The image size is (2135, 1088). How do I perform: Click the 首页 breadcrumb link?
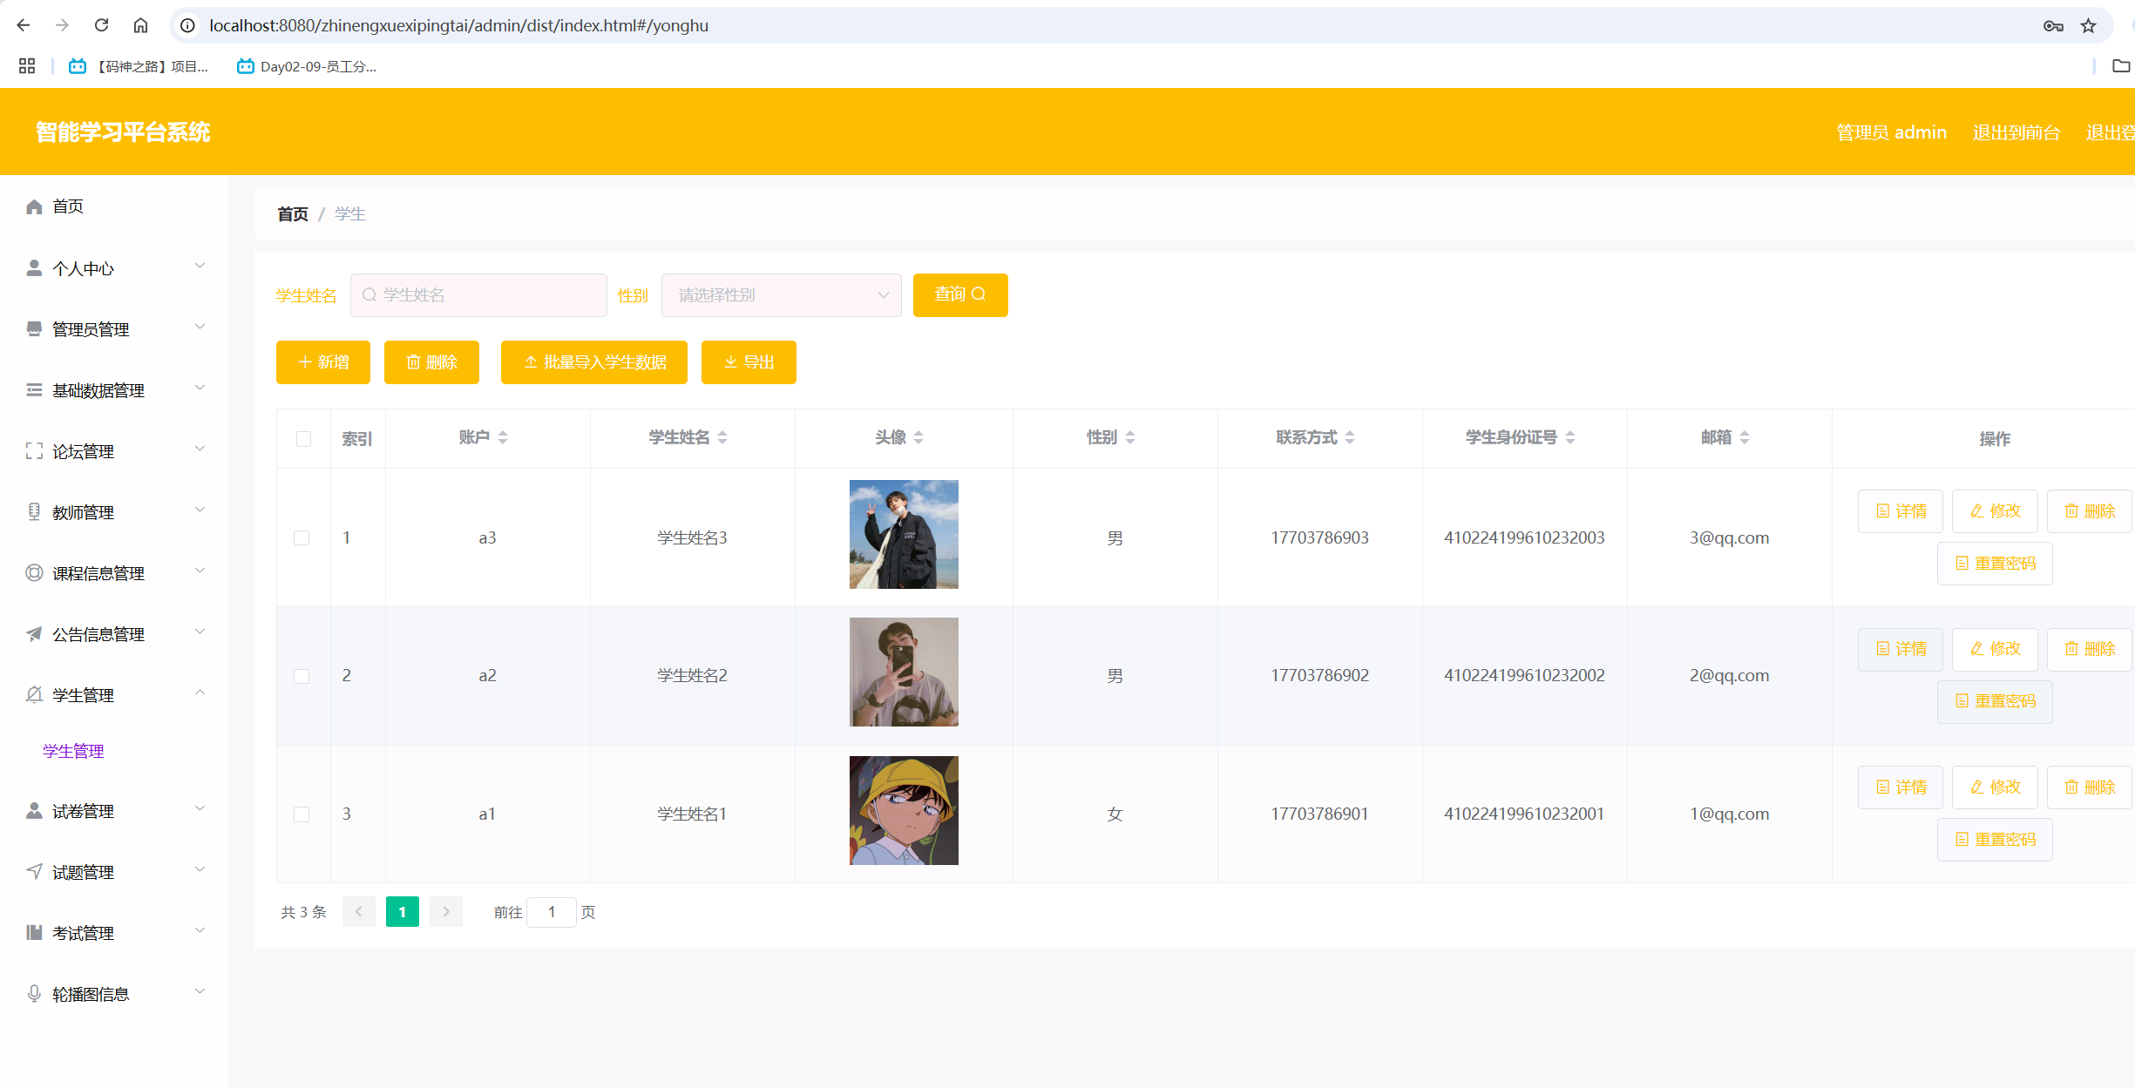[293, 214]
